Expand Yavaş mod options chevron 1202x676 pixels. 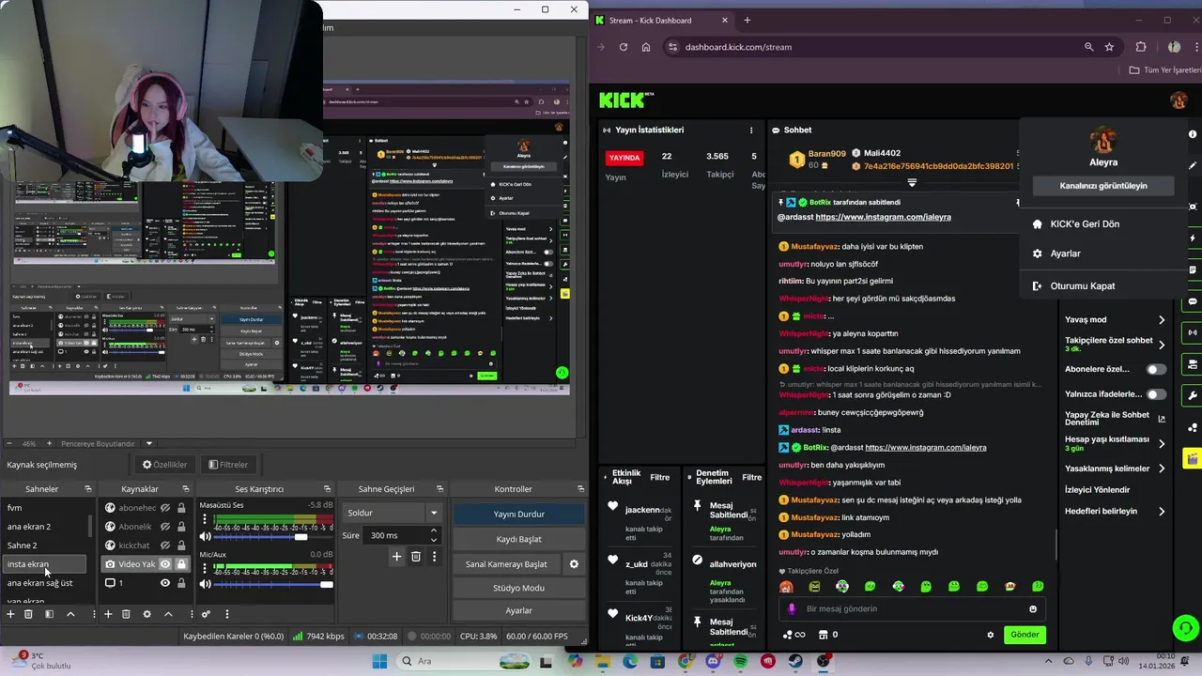tap(1162, 320)
